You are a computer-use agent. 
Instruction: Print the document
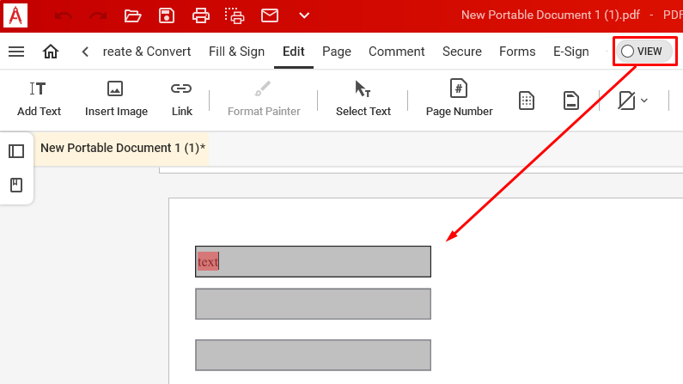(201, 16)
